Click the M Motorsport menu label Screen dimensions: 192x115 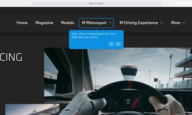[94, 23]
